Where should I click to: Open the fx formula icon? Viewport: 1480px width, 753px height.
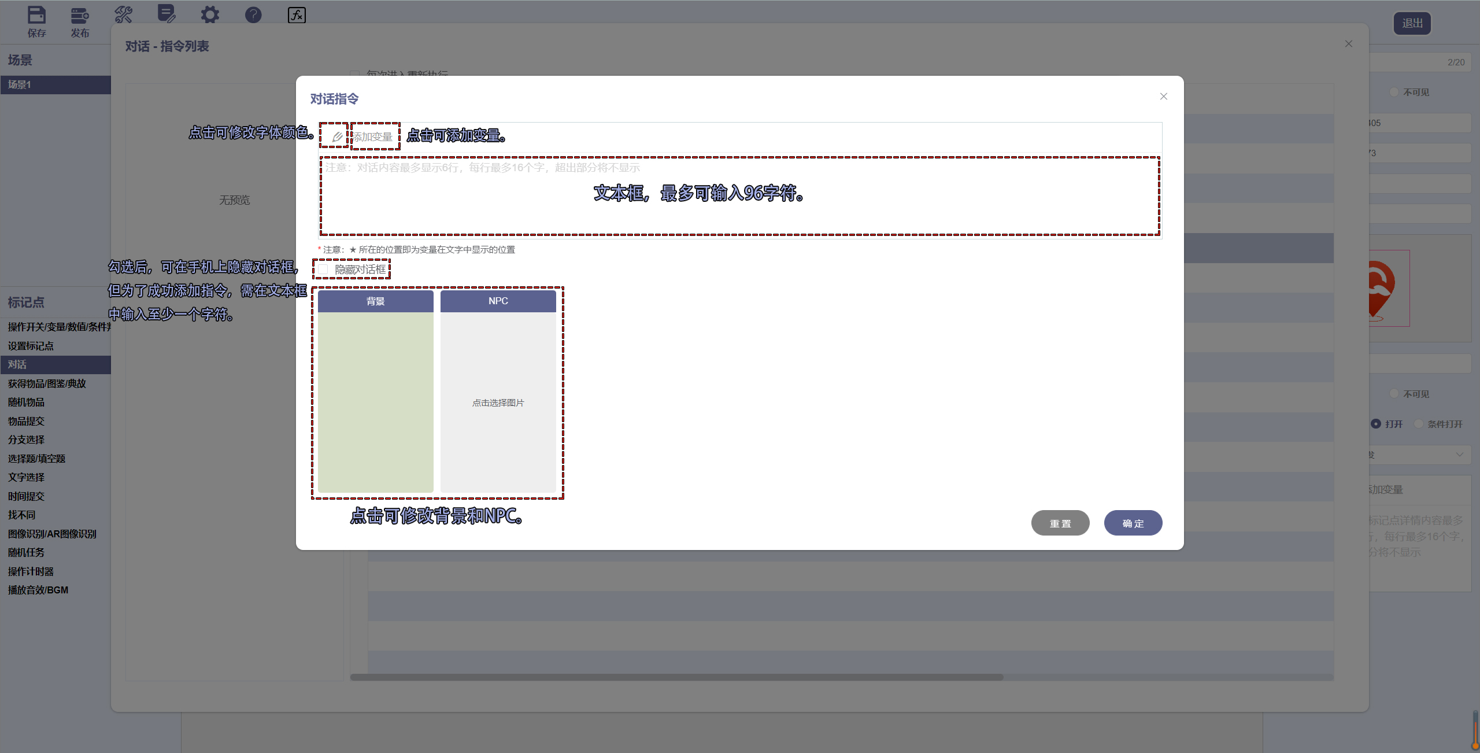point(297,15)
